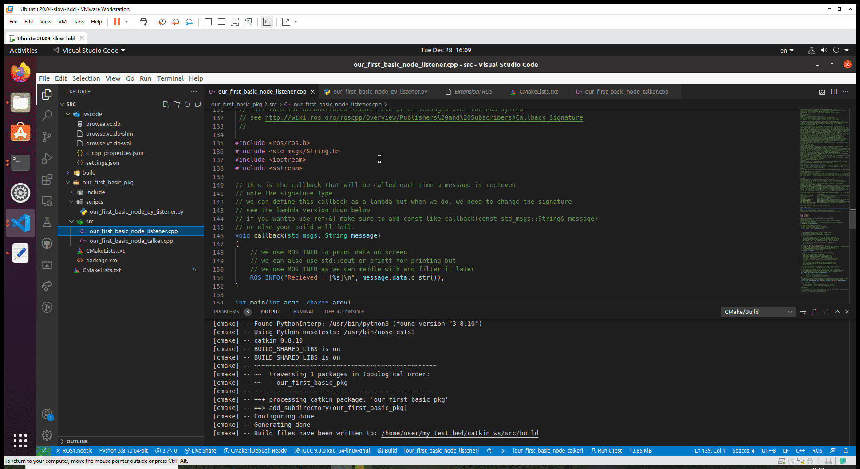Open the CMakeLists.txt editor tab
860x469 pixels.
tap(538, 92)
